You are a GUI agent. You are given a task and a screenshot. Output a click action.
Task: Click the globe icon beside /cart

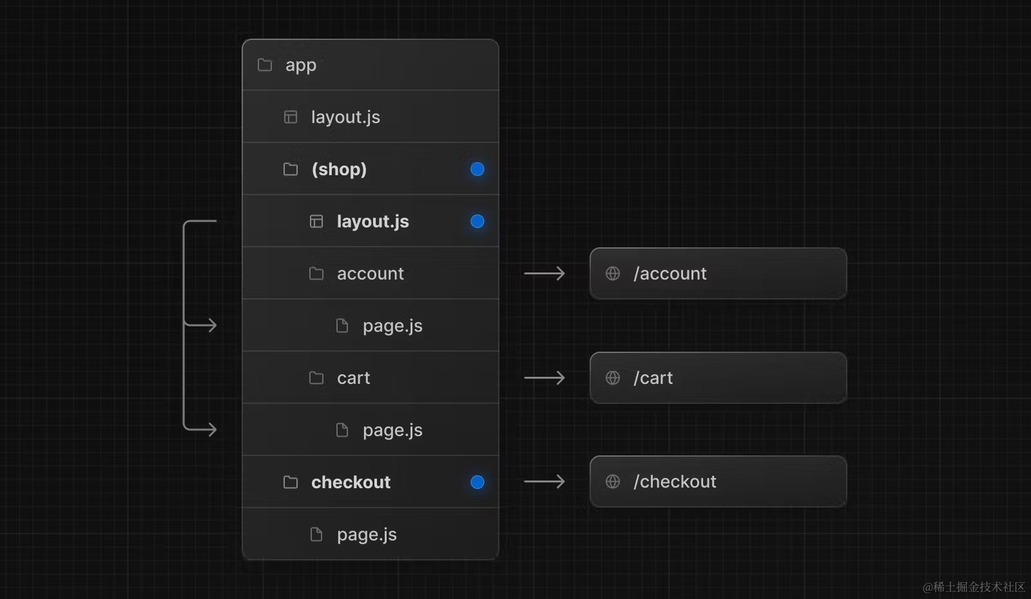tap(613, 378)
